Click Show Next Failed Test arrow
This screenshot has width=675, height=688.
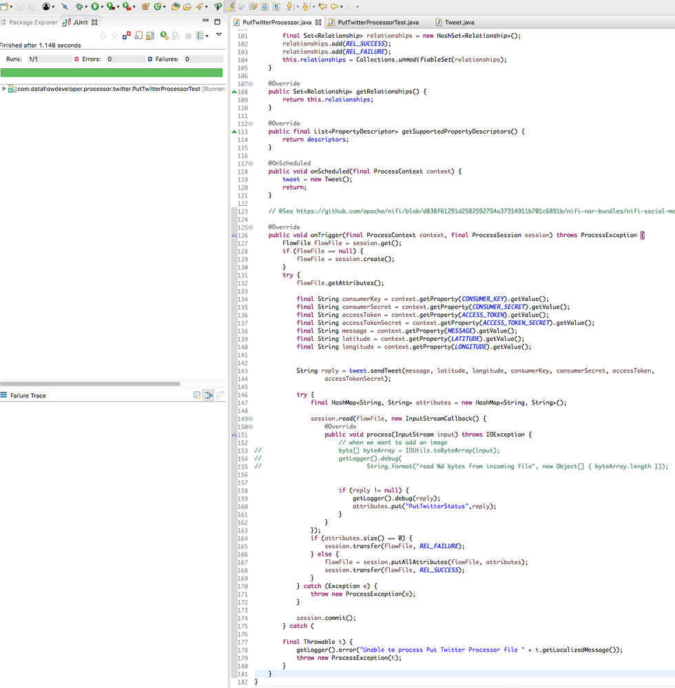[103, 34]
